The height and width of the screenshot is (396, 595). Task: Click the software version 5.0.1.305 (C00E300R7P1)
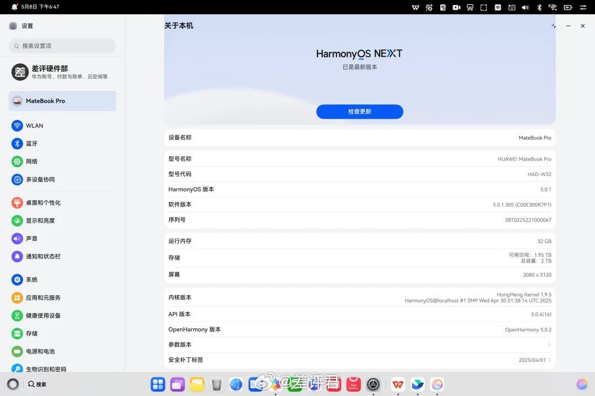coord(522,205)
